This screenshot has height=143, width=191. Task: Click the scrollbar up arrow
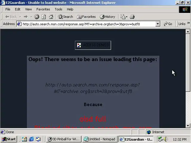click(x=188, y=32)
